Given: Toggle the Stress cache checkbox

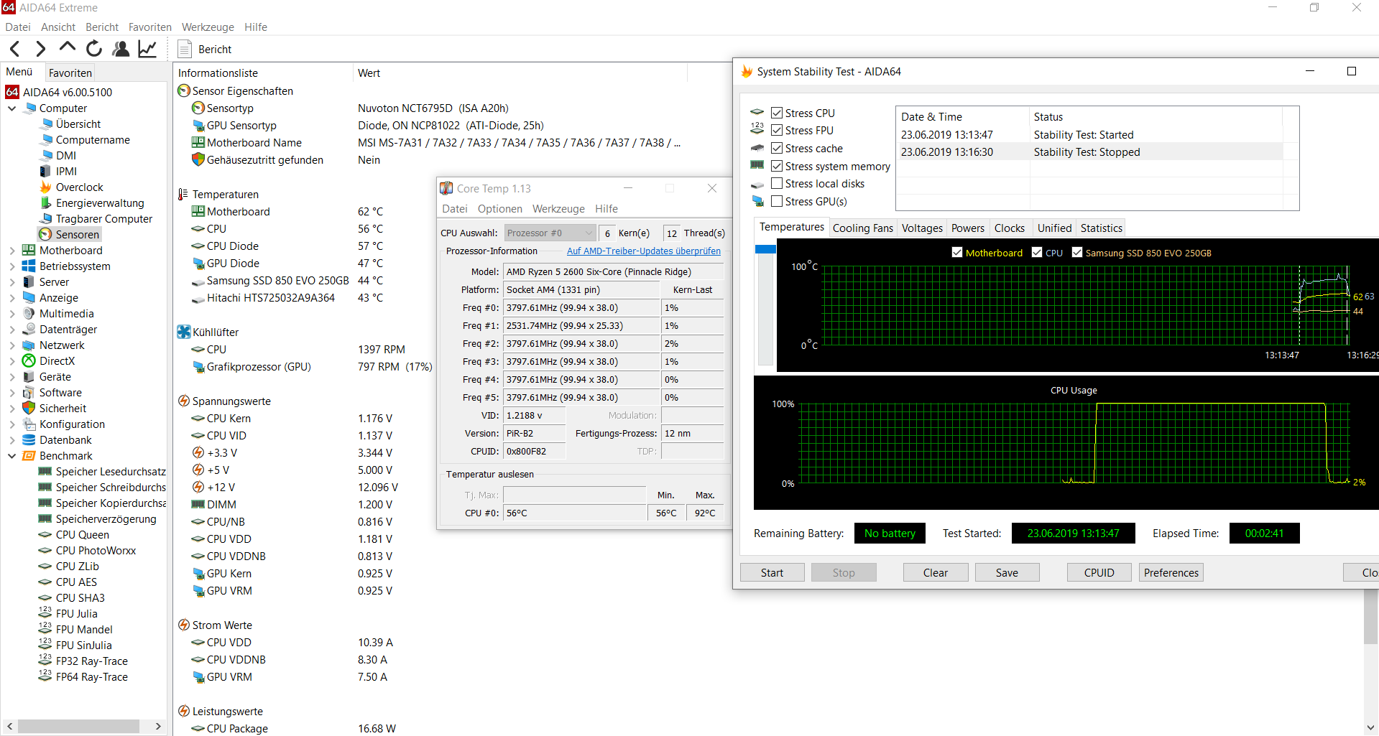Looking at the screenshot, I should pos(777,148).
